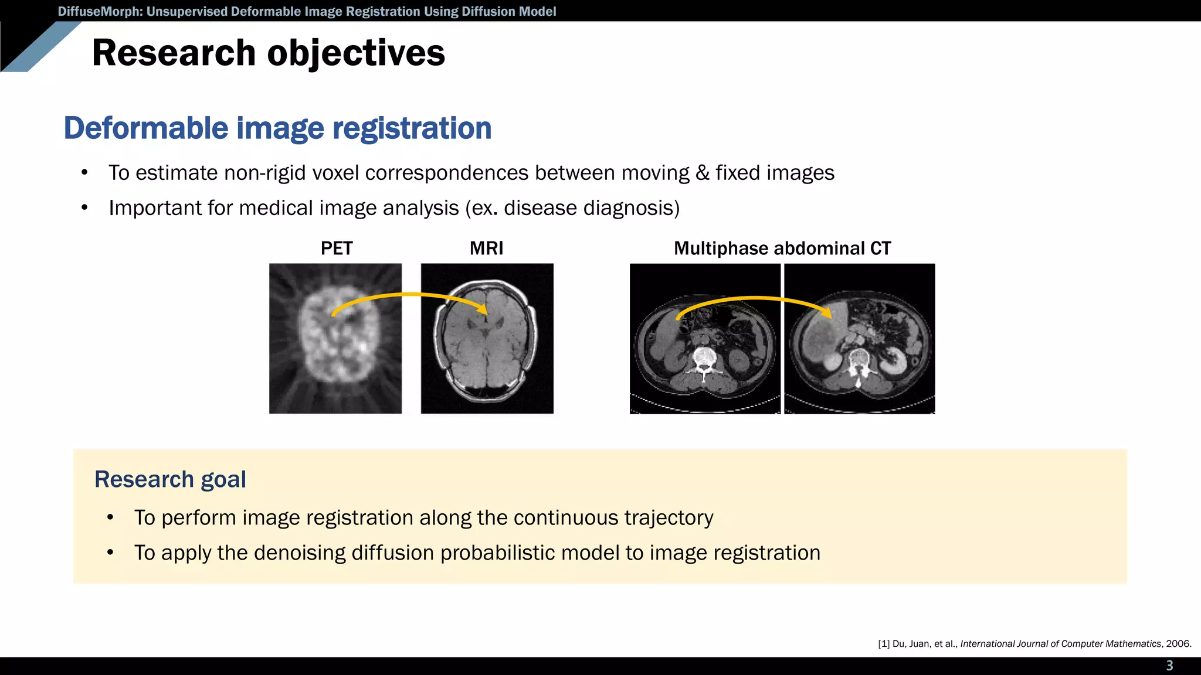Click the slide number 3
1201x675 pixels.
[x=1169, y=666]
